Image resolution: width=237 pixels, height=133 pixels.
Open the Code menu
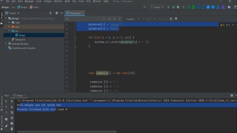pyautogui.click(x=39, y=1)
